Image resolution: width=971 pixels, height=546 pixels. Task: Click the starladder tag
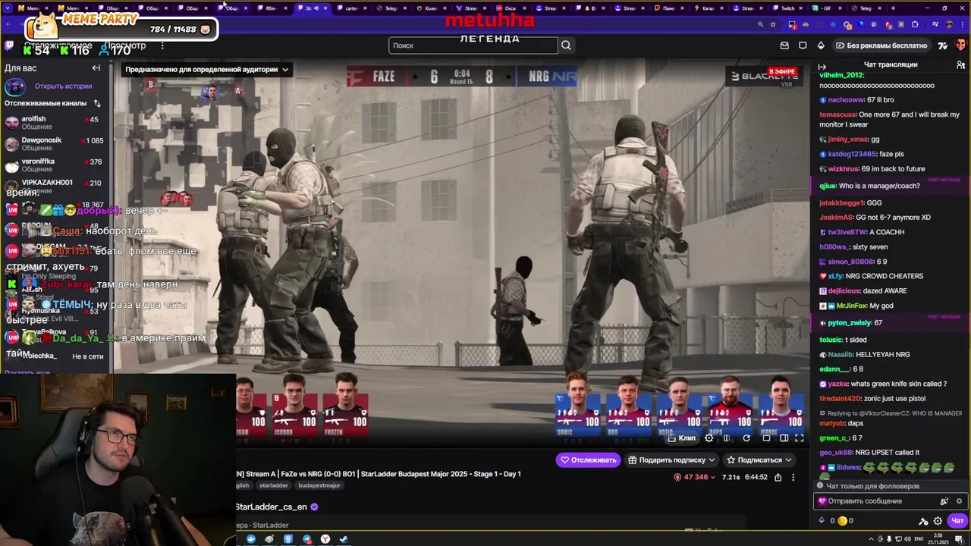(273, 485)
